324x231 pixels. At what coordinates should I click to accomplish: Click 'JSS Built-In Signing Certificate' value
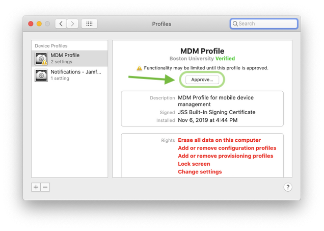[x=217, y=112]
